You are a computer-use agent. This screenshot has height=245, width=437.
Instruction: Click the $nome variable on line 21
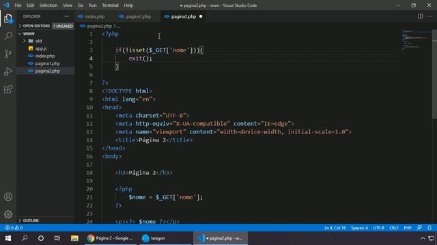pyautogui.click(x=137, y=197)
